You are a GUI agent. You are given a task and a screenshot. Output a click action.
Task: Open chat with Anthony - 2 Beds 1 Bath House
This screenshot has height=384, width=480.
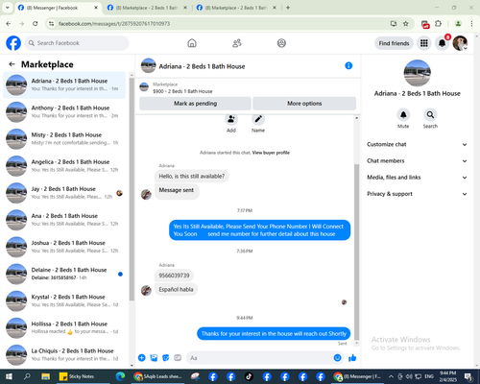point(64,111)
